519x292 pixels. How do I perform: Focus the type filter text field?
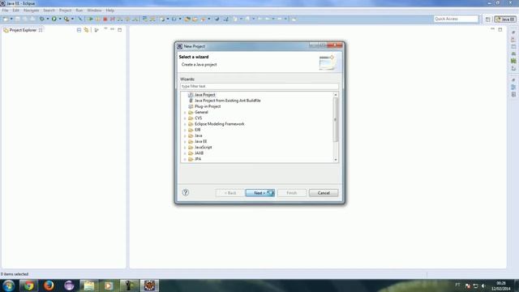point(259,87)
